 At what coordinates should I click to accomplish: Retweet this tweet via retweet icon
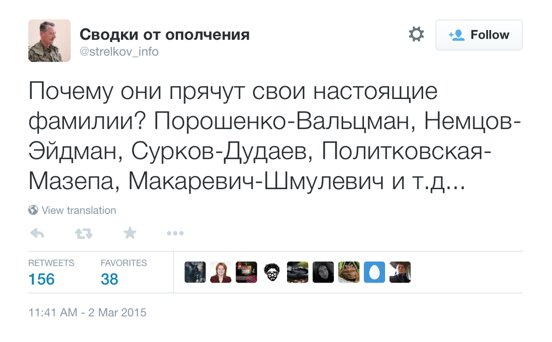84,233
